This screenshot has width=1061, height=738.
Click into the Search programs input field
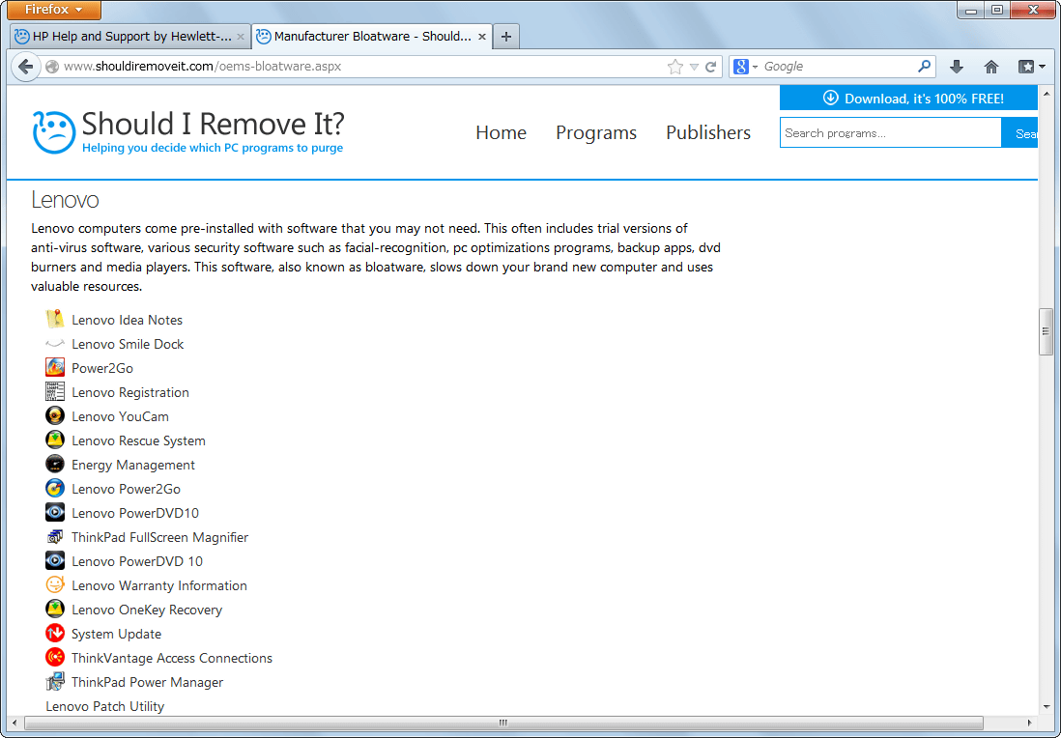[x=891, y=133]
